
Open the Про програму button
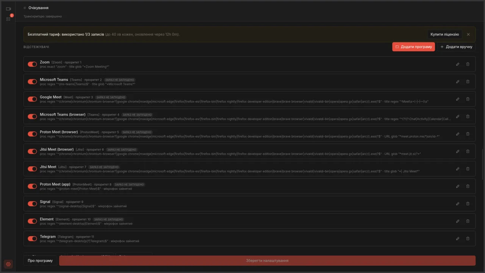click(40, 260)
